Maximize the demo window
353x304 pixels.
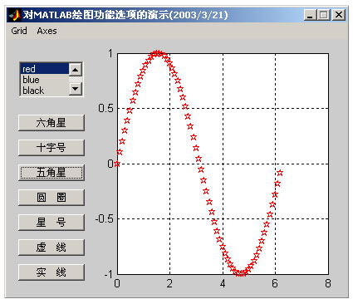pyautogui.click(x=324, y=15)
